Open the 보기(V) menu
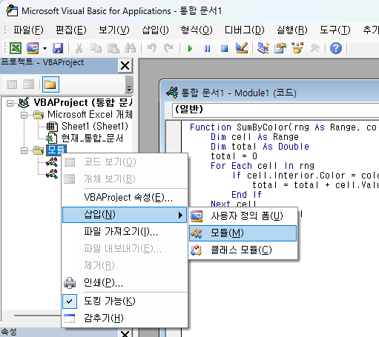379x337 pixels. point(114,30)
